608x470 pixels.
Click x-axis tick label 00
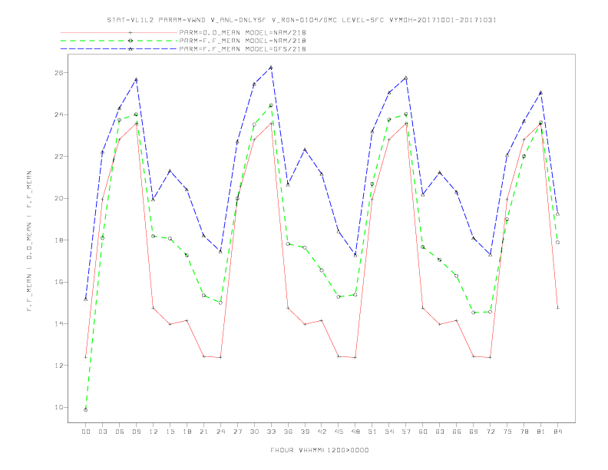[x=86, y=432]
